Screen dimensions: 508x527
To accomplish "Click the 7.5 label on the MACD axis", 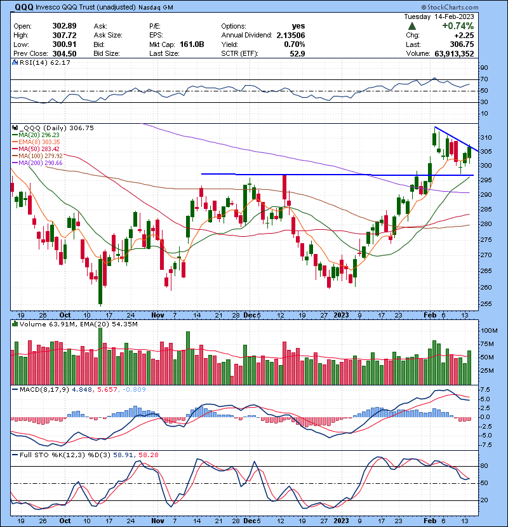I will pyautogui.click(x=485, y=390).
